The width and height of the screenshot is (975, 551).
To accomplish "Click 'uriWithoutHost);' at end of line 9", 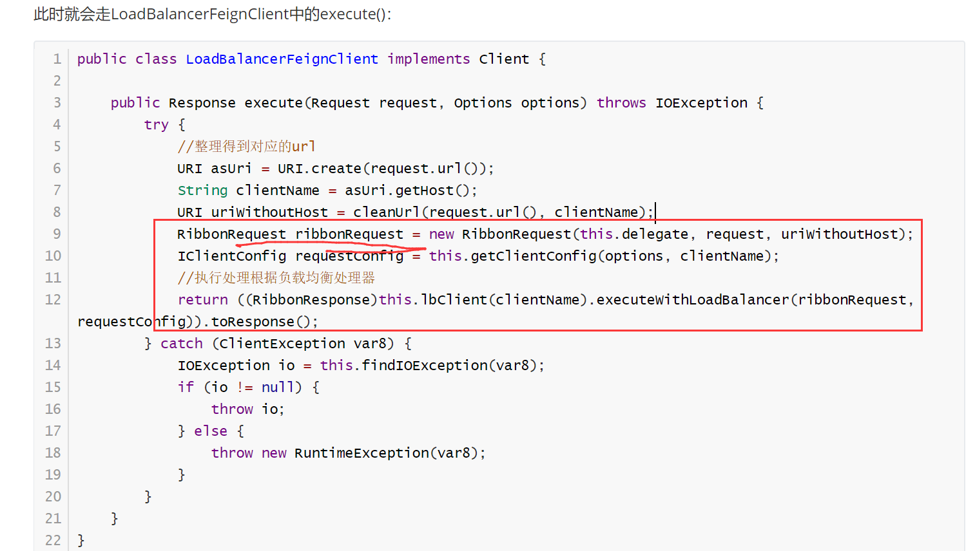I will click(847, 234).
